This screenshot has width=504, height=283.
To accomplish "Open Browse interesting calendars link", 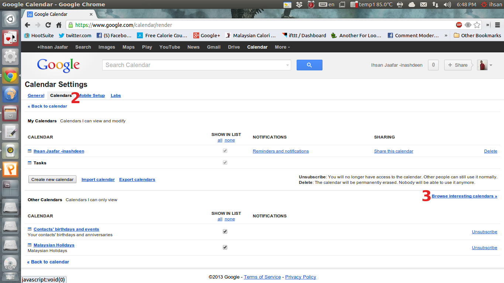I will (465, 196).
